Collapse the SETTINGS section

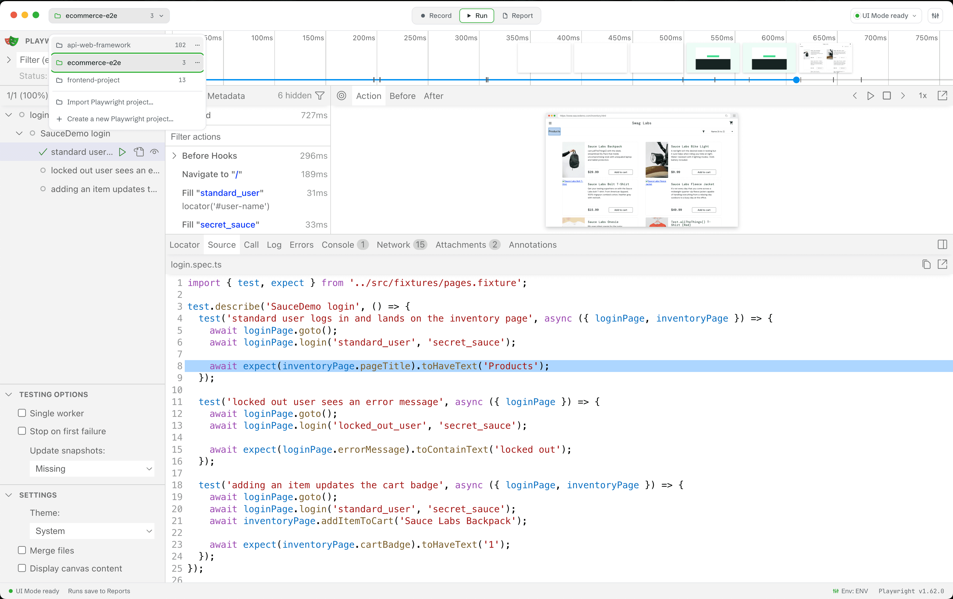(9, 495)
